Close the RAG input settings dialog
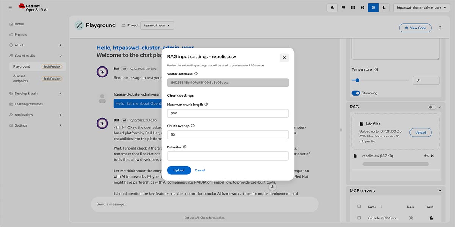 click(x=284, y=58)
